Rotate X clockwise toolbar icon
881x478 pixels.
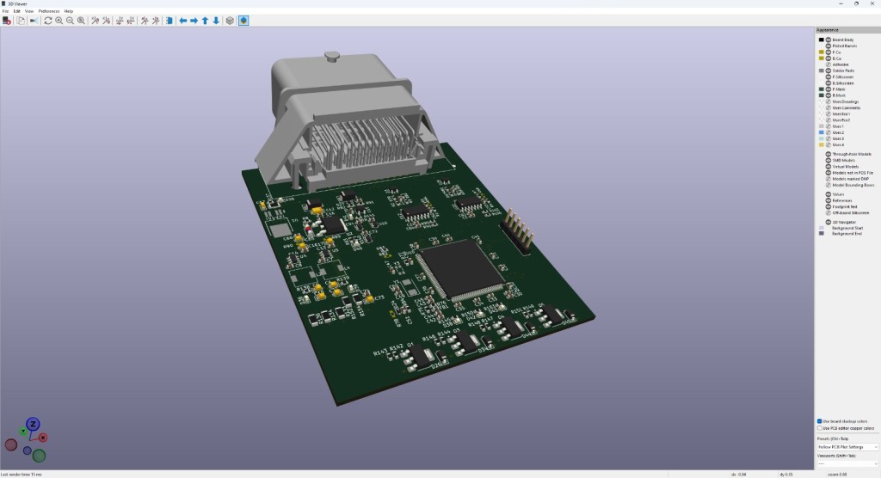[x=95, y=21]
